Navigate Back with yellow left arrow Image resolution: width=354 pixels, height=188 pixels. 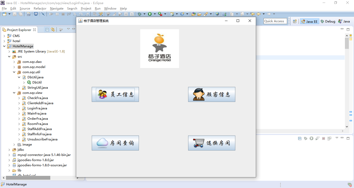259,14
